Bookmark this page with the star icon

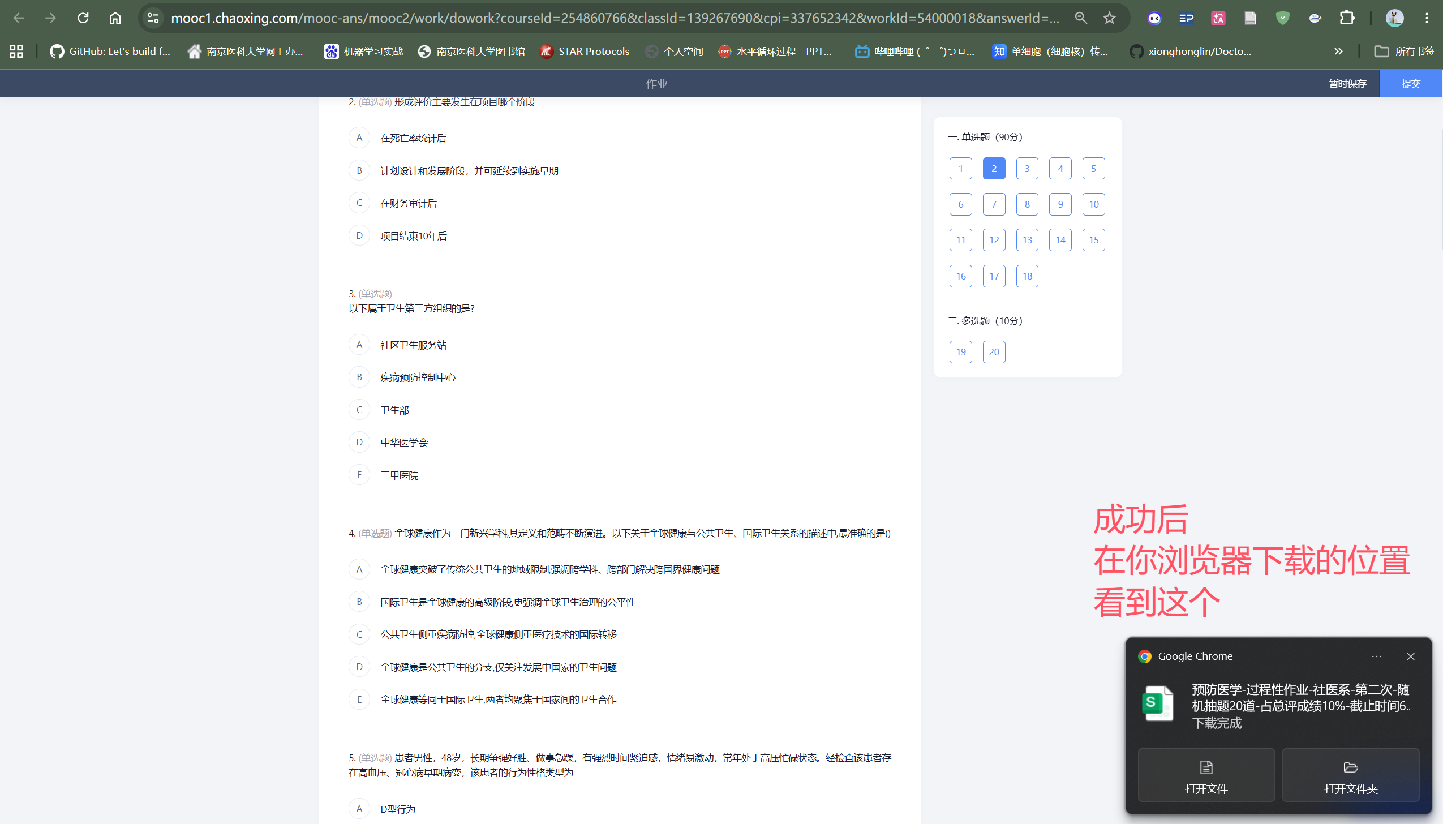coord(1109,18)
